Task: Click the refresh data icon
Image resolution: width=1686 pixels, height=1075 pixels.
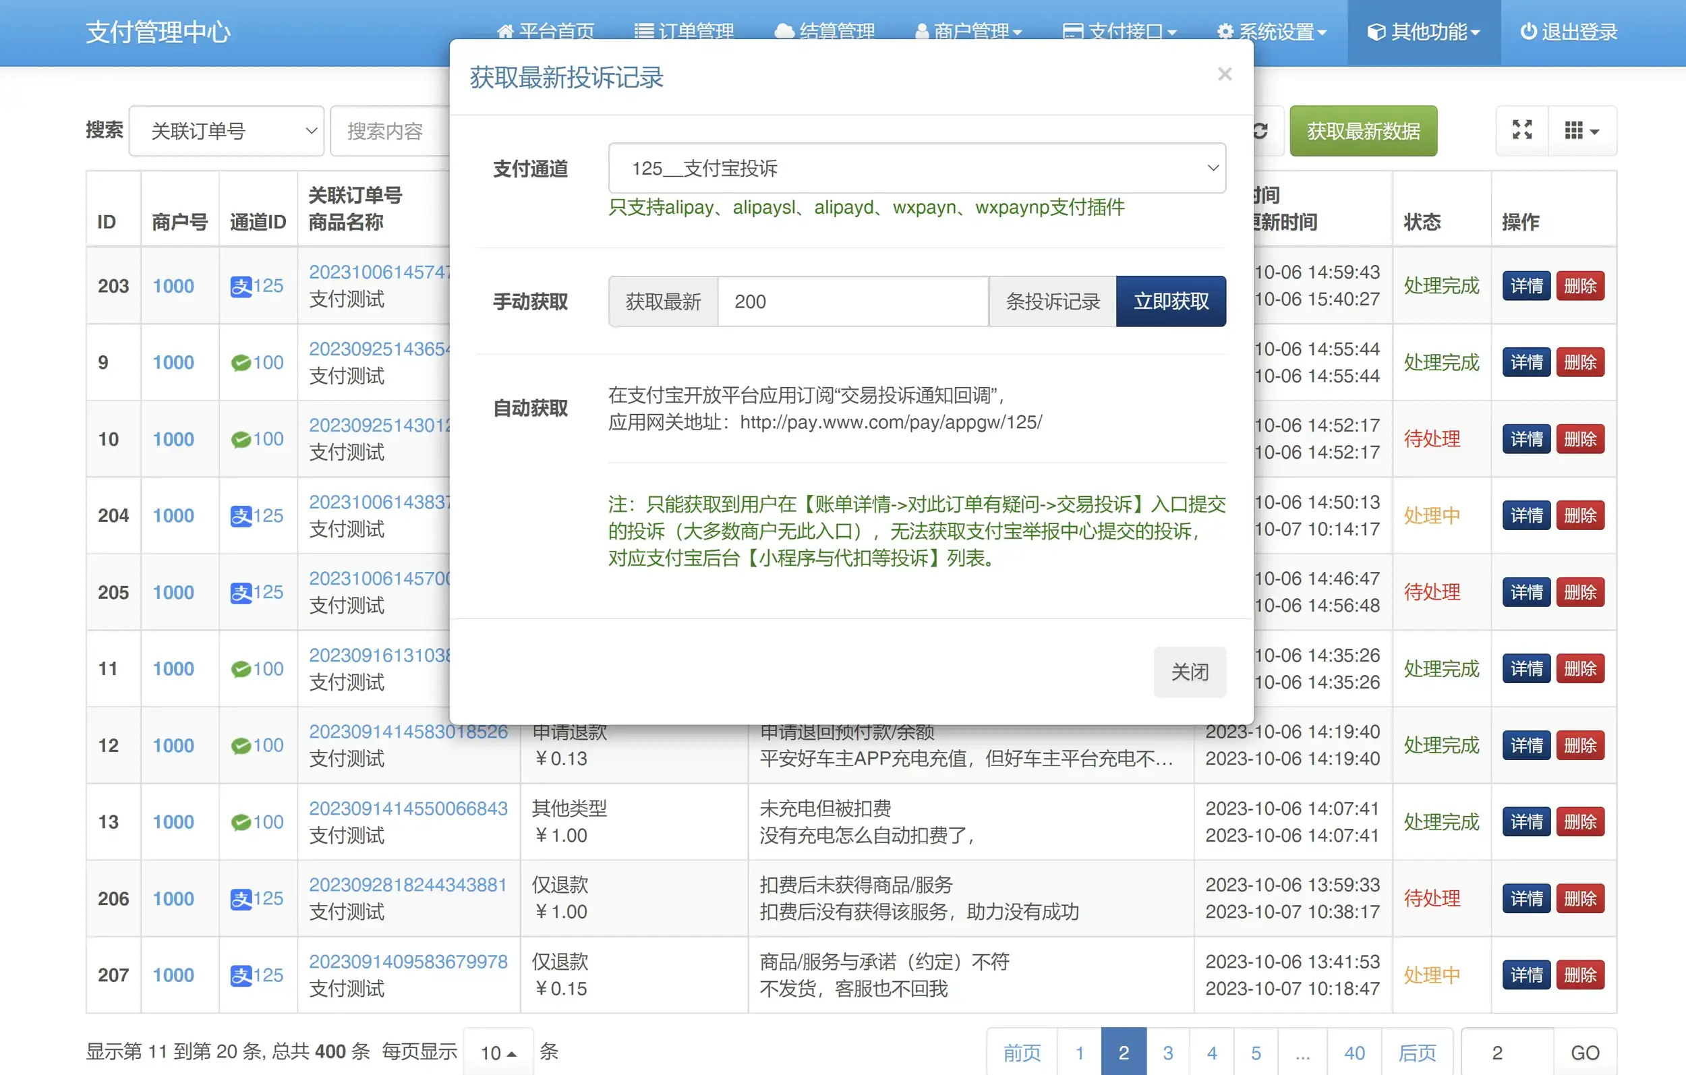Action: point(1260,130)
